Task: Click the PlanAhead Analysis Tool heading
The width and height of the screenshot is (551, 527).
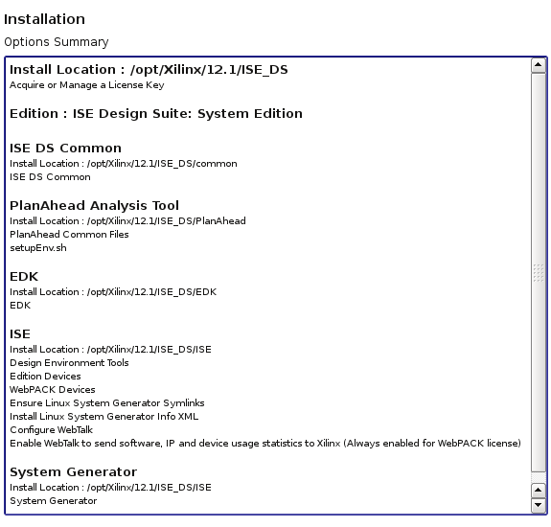Action: (94, 205)
